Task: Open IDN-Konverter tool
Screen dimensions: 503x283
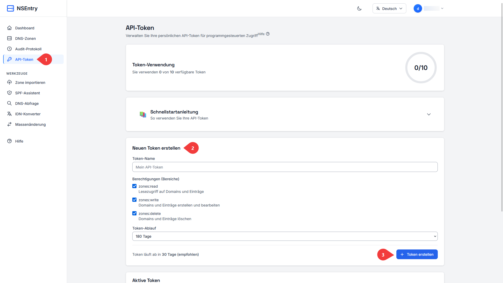Action: (x=34, y=114)
